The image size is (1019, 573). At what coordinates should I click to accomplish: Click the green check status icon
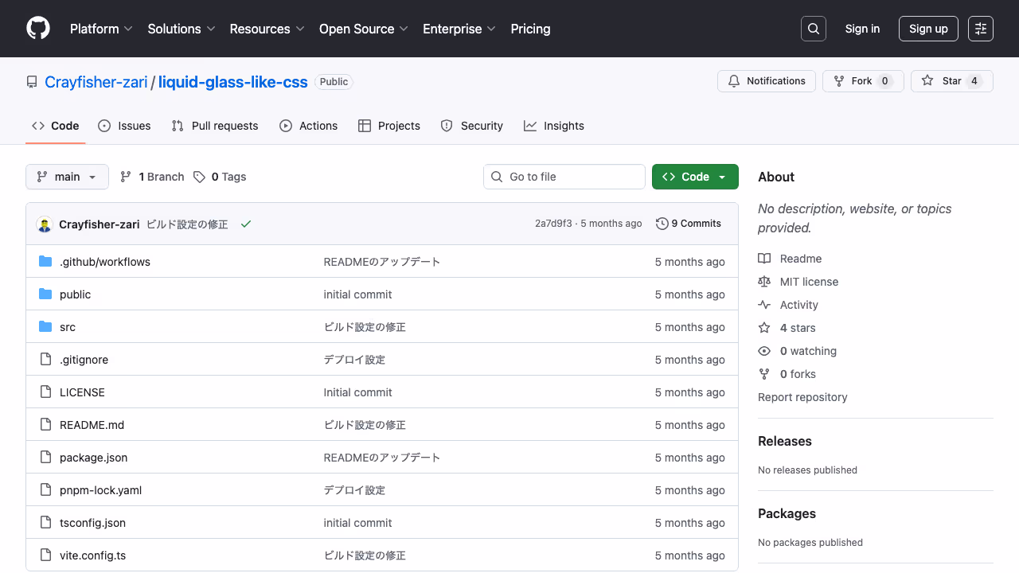(245, 224)
